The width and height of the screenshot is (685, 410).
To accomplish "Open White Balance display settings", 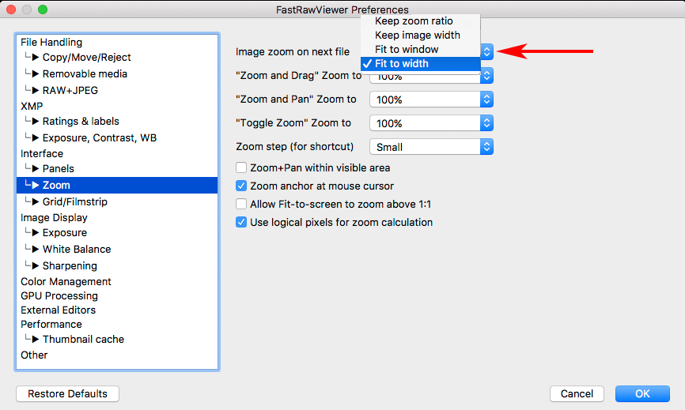I will (76, 249).
